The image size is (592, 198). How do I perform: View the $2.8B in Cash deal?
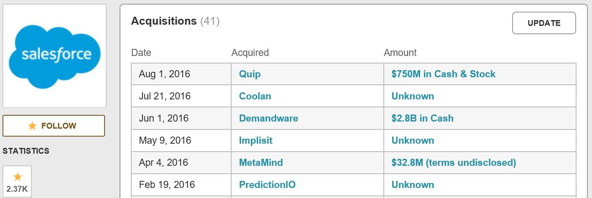click(423, 118)
